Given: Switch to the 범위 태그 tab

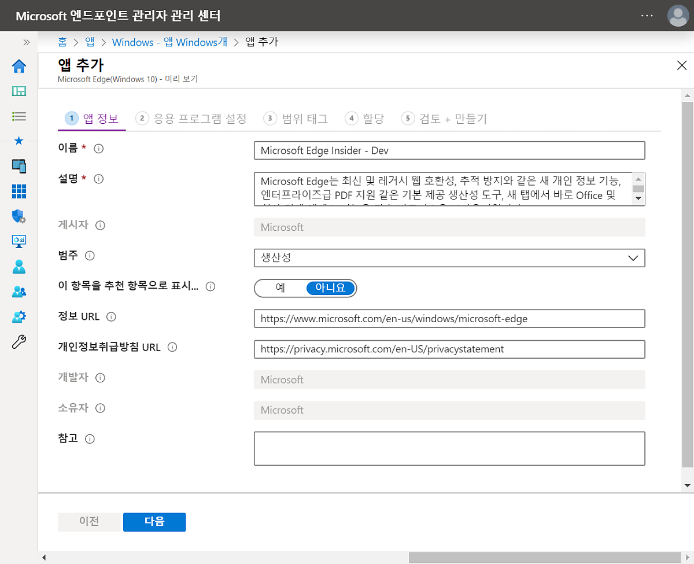Looking at the screenshot, I should point(296,119).
